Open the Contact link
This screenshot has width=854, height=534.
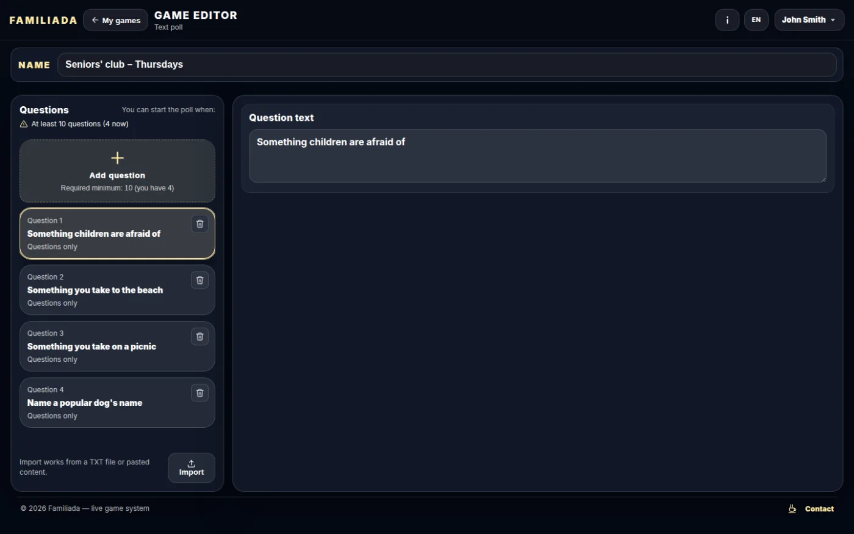pos(819,509)
